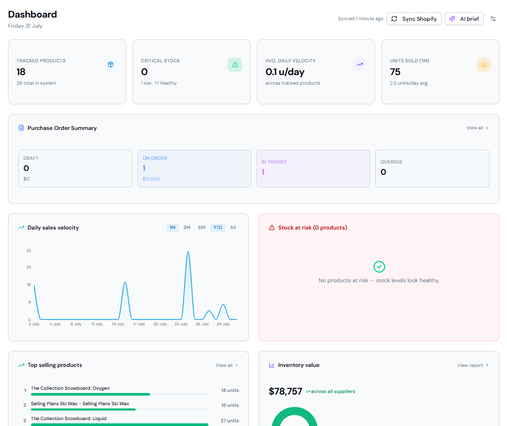This screenshot has height=426, width=507.
Task: Click the across all suppliers label
Action: pos(333,391)
